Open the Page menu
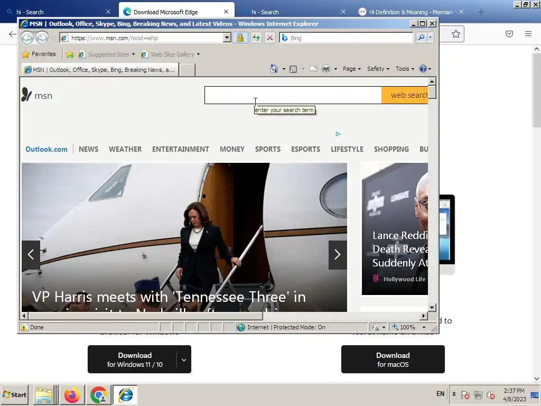 (351, 69)
